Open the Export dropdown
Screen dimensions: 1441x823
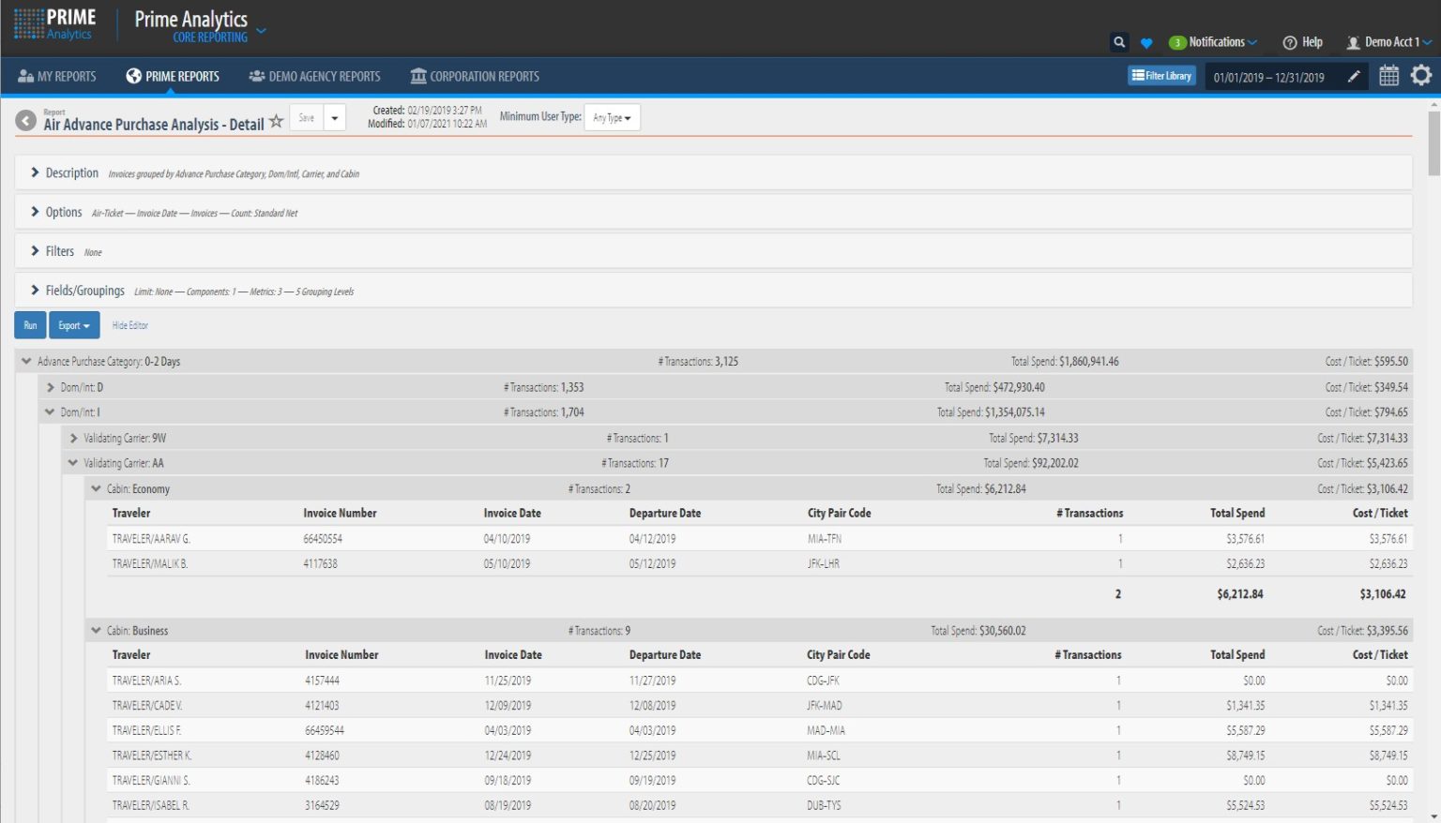tap(73, 325)
